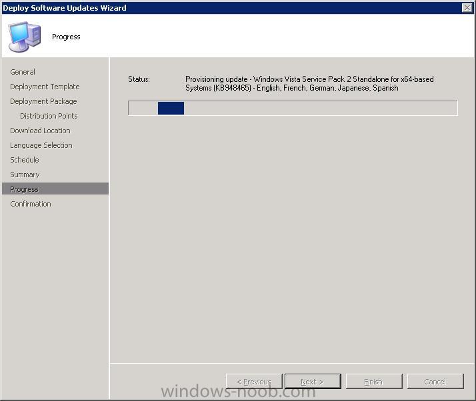
Task: Open the Confirmation step
Action: (31, 204)
